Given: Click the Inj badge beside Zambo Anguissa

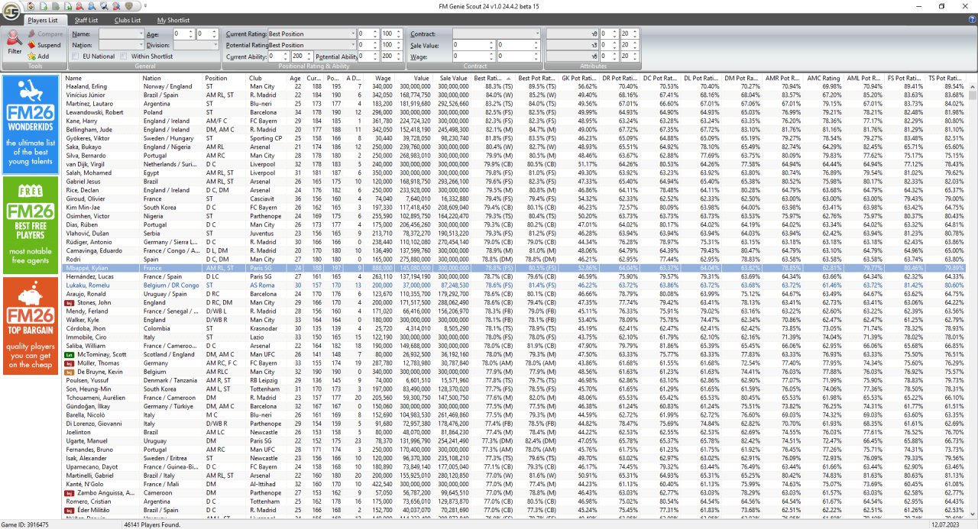Looking at the screenshot, I should coord(68,492).
